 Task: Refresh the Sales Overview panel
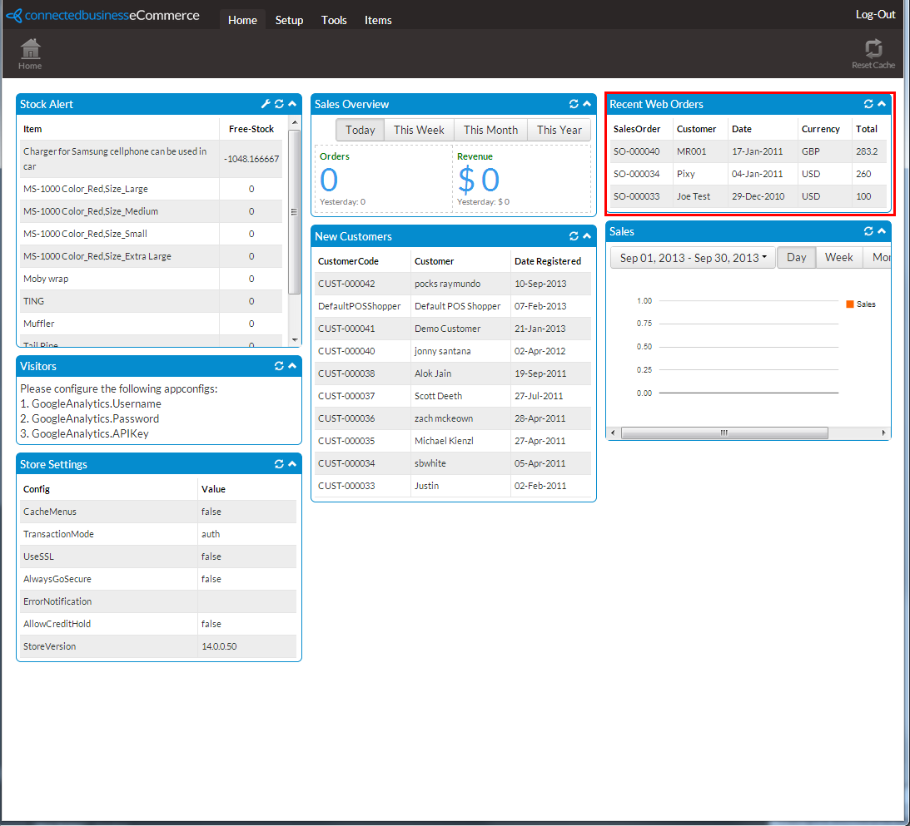pos(574,104)
